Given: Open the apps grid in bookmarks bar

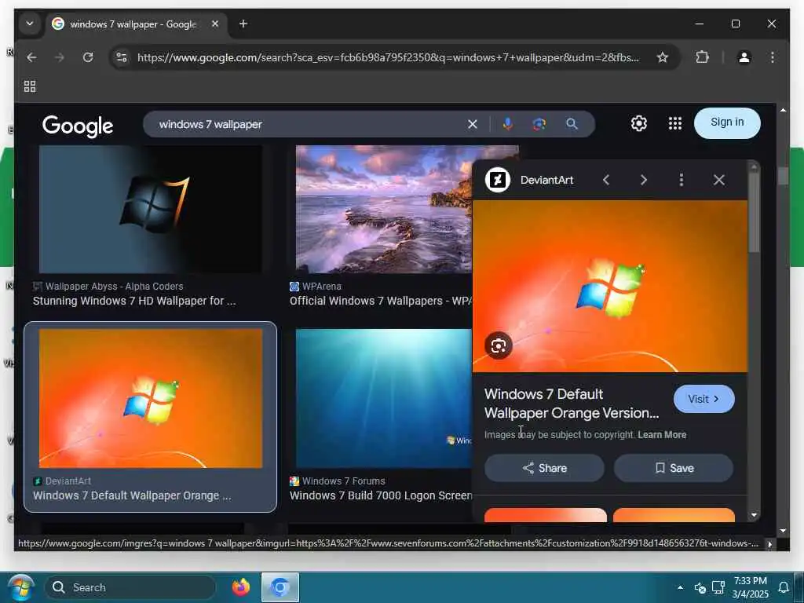Looking at the screenshot, I should [x=30, y=86].
